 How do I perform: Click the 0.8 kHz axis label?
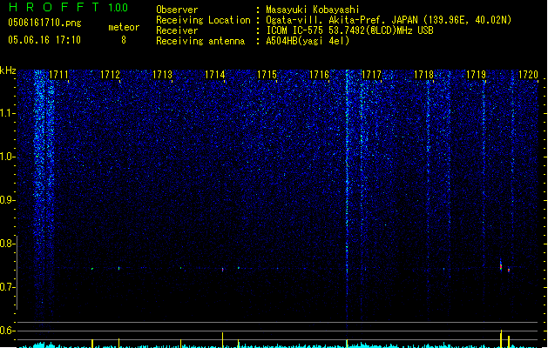pyautogui.click(x=7, y=244)
